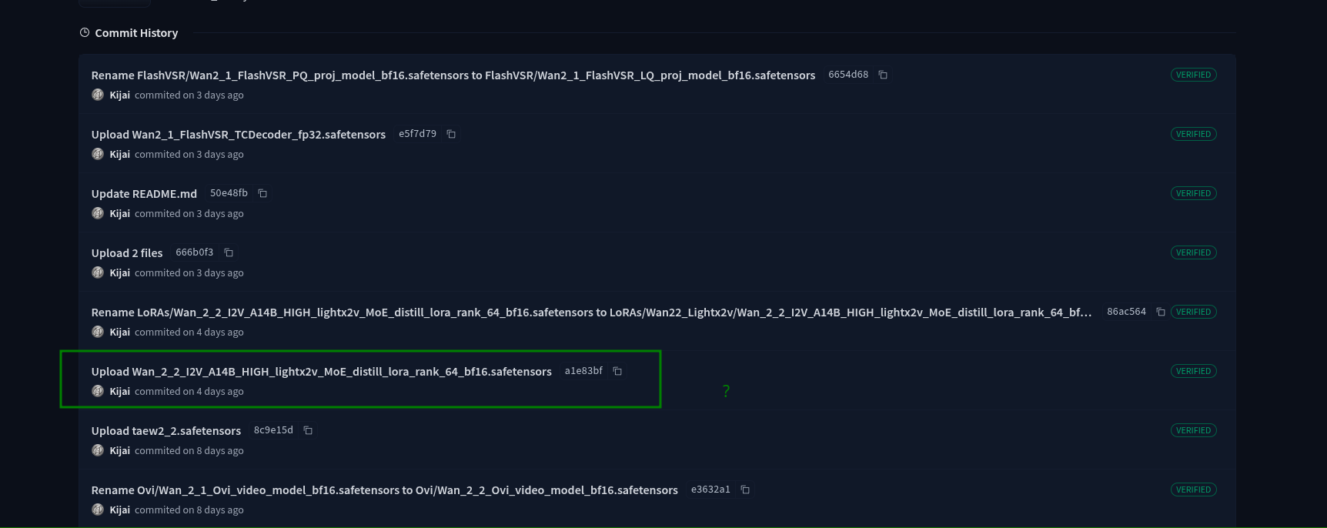The height and width of the screenshot is (528, 1327).
Task: Click commit hash 50e48fb
Action: (229, 193)
